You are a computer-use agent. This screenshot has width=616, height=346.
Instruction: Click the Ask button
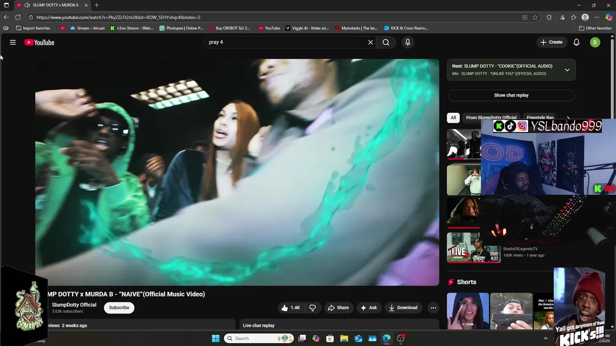[369, 308]
